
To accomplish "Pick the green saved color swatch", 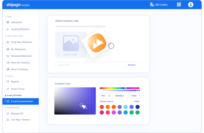I will point(138,113).
